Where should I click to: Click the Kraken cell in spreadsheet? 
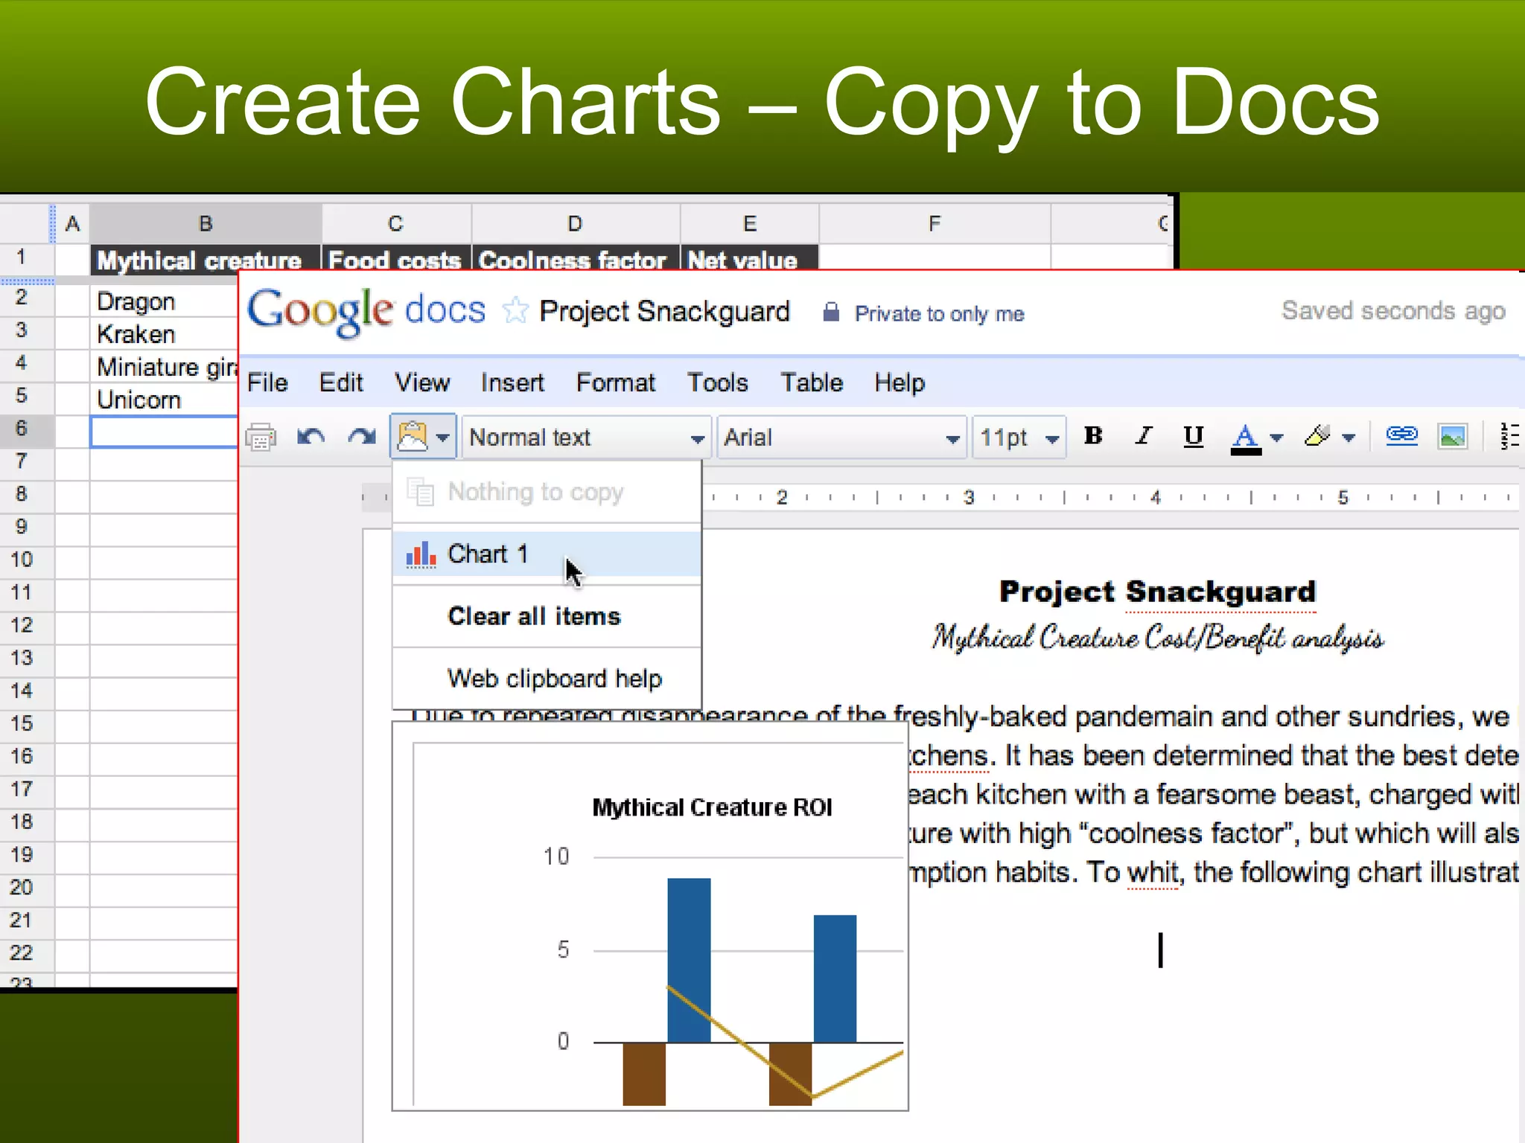pyautogui.click(x=164, y=334)
